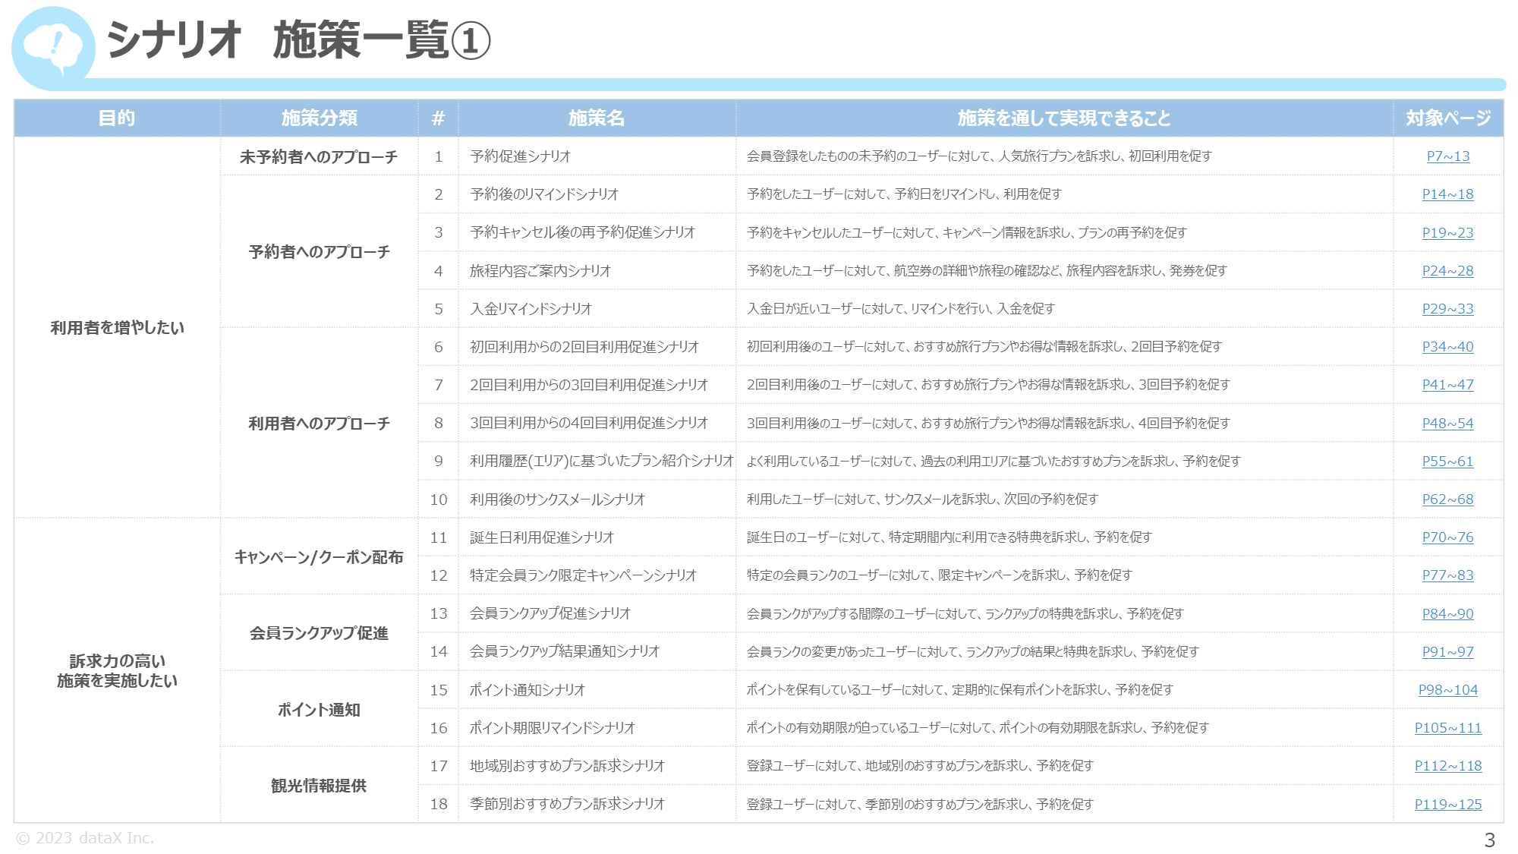This screenshot has height=854, width=1518.
Task: Select 特定会員ランク限定キャンペーンシナリオ name
Action: 583,575
